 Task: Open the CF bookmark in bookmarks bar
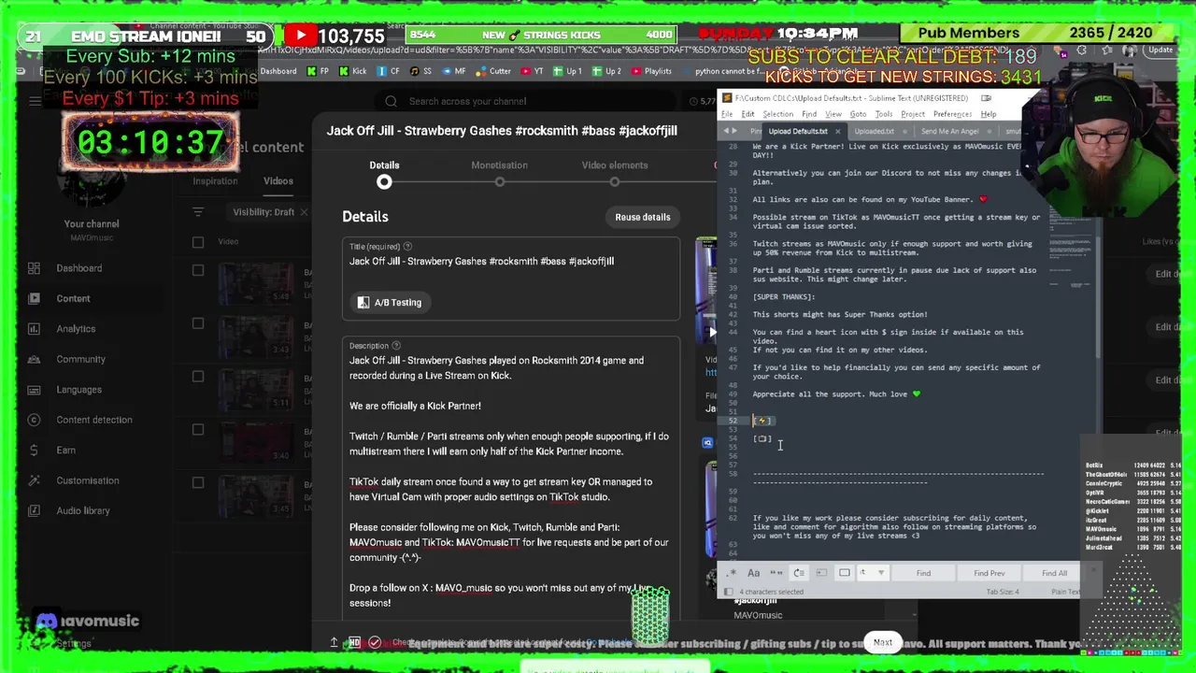click(x=389, y=71)
